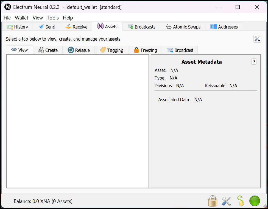Open the Send tab
Screen dimensions: 268x209
(x=47, y=27)
